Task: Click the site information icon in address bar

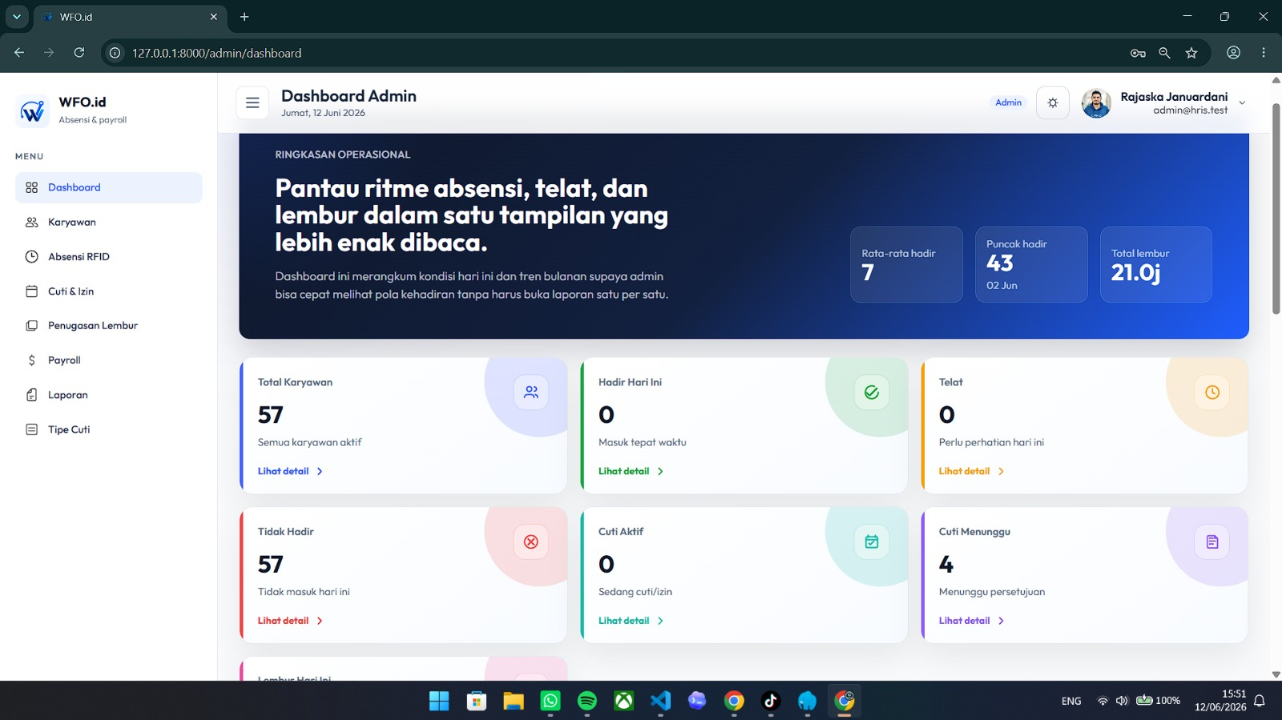Action: click(115, 53)
